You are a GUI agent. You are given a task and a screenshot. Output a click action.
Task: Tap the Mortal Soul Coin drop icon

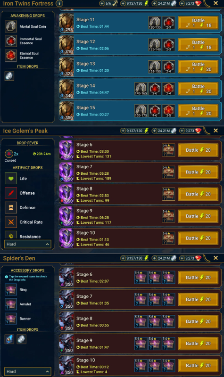(11, 26)
